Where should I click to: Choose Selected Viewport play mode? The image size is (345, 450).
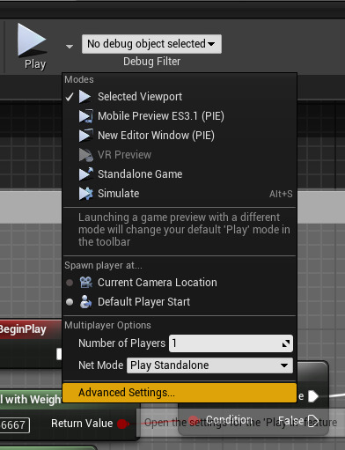pos(180,97)
